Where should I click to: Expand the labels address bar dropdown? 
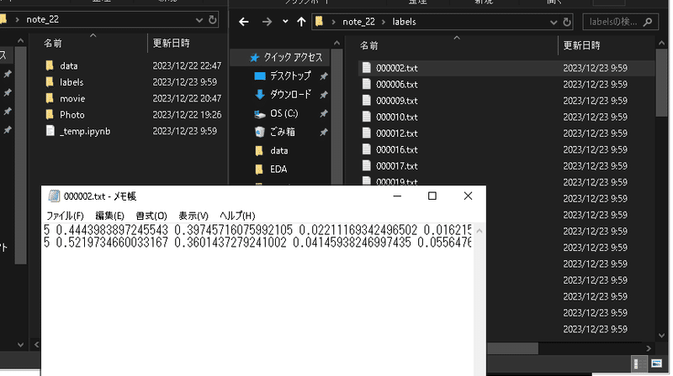(554, 22)
